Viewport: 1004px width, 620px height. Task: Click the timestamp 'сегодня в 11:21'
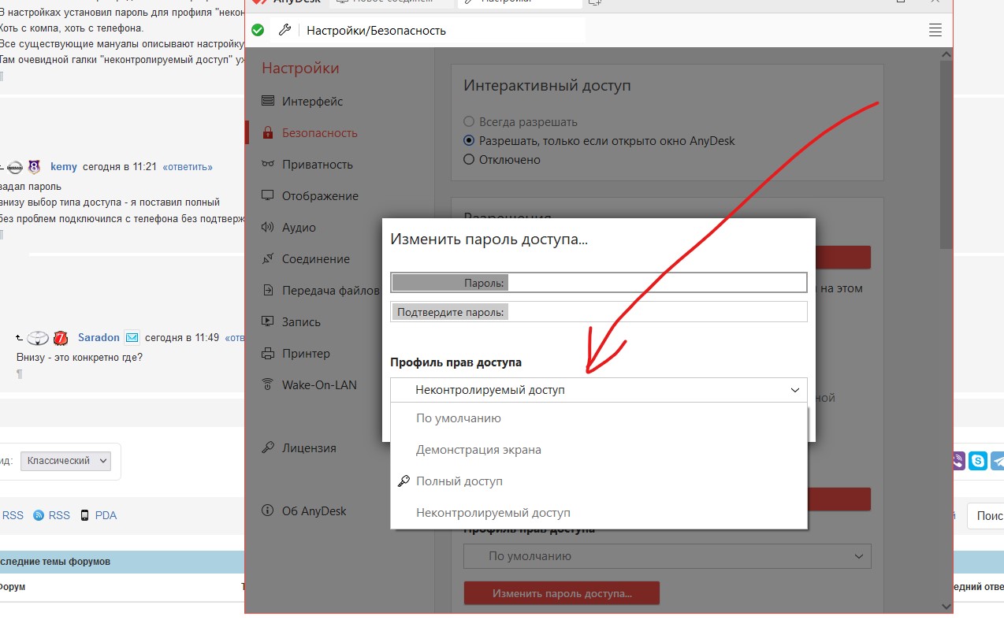click(x=120, y=167)
